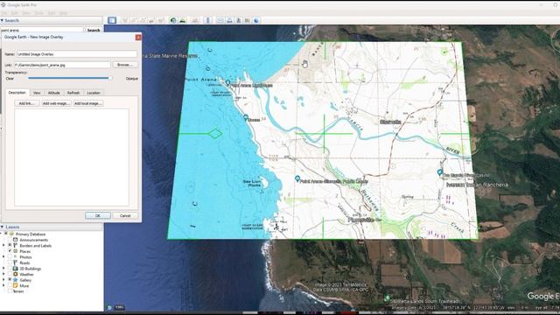Click the sunlight toolbar icon

point(183,20)
